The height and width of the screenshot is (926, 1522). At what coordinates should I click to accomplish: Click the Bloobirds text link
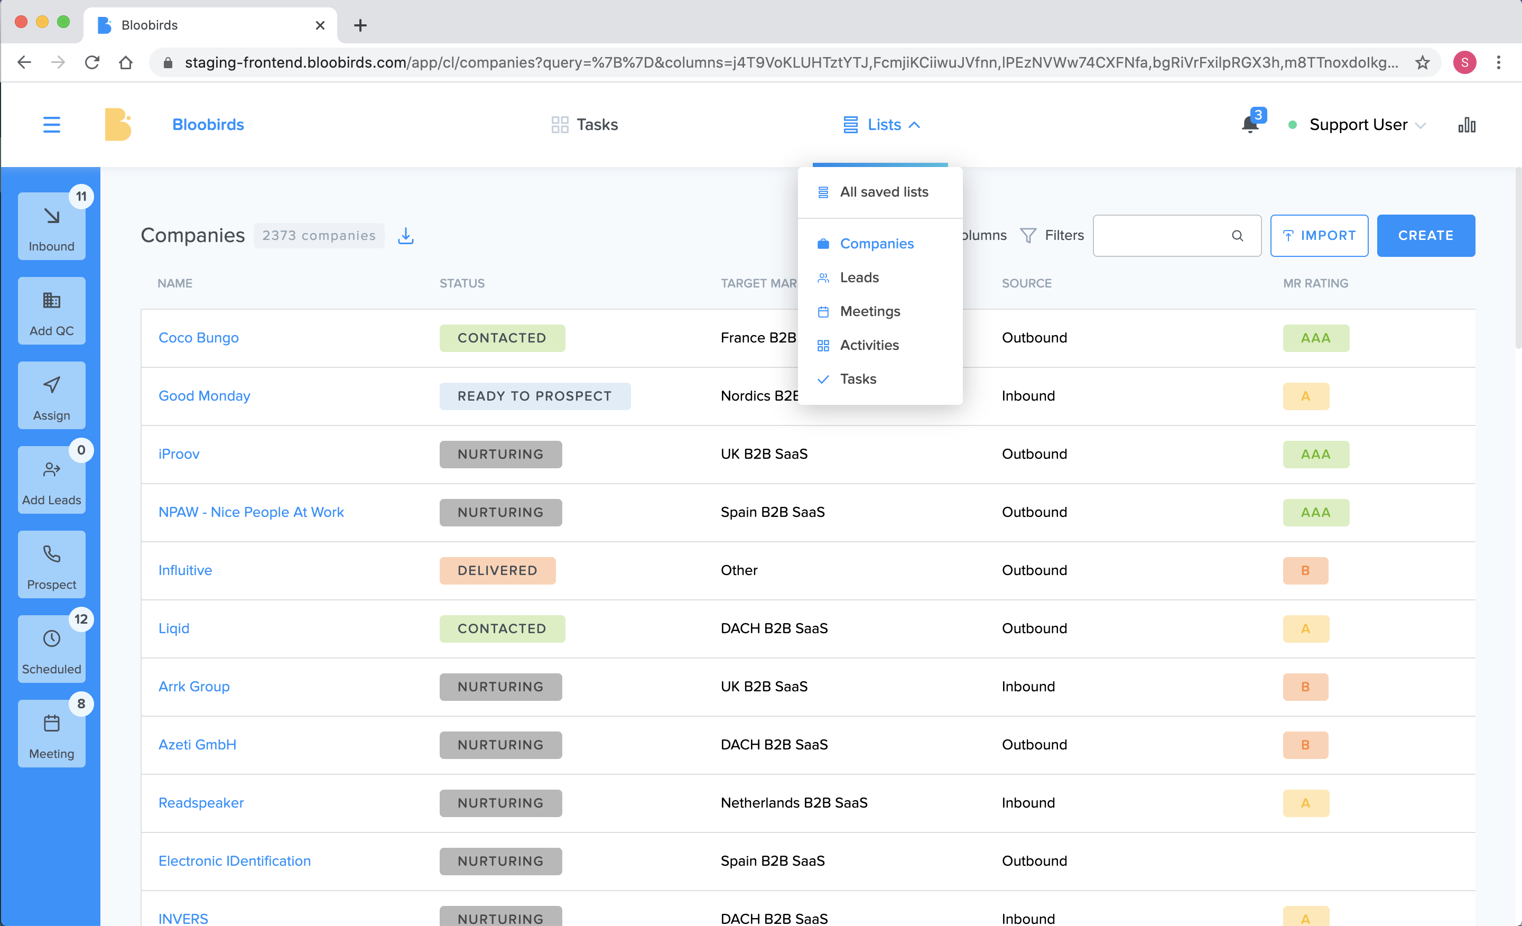[x=208, y=125]
